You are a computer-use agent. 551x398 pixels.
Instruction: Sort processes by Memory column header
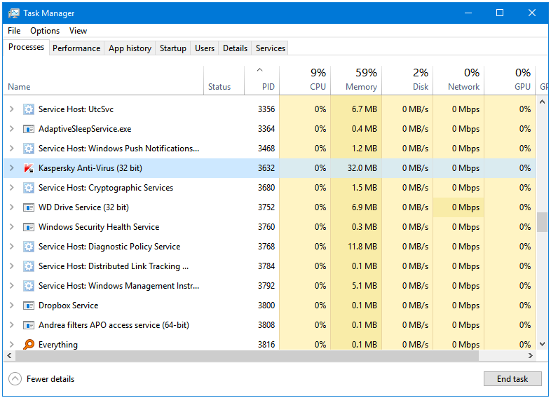click(356, 80)
